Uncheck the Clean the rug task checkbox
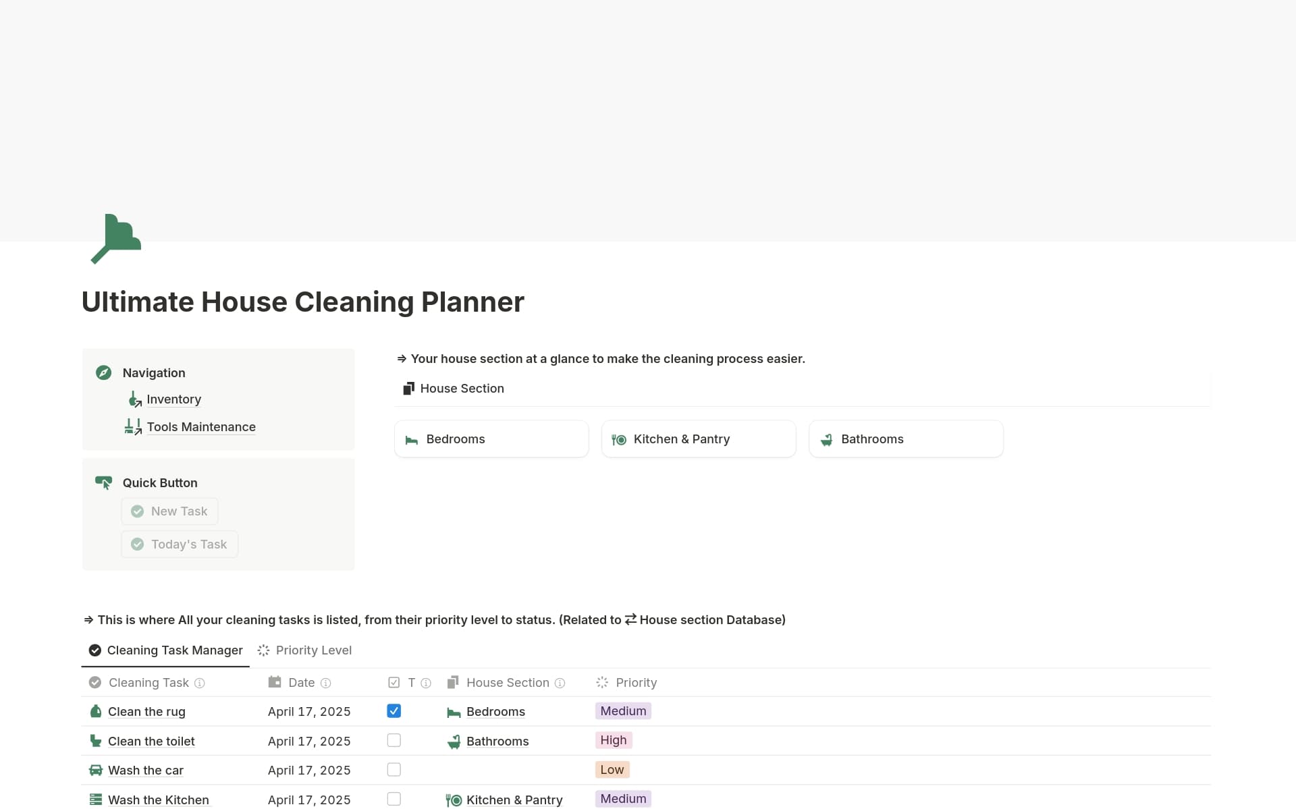Viewport: 1296px width, 809px height. point(394,711)
